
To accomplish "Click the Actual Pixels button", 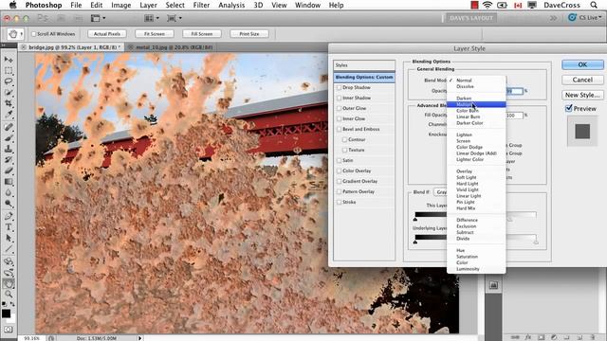I will tap(107, 34).
